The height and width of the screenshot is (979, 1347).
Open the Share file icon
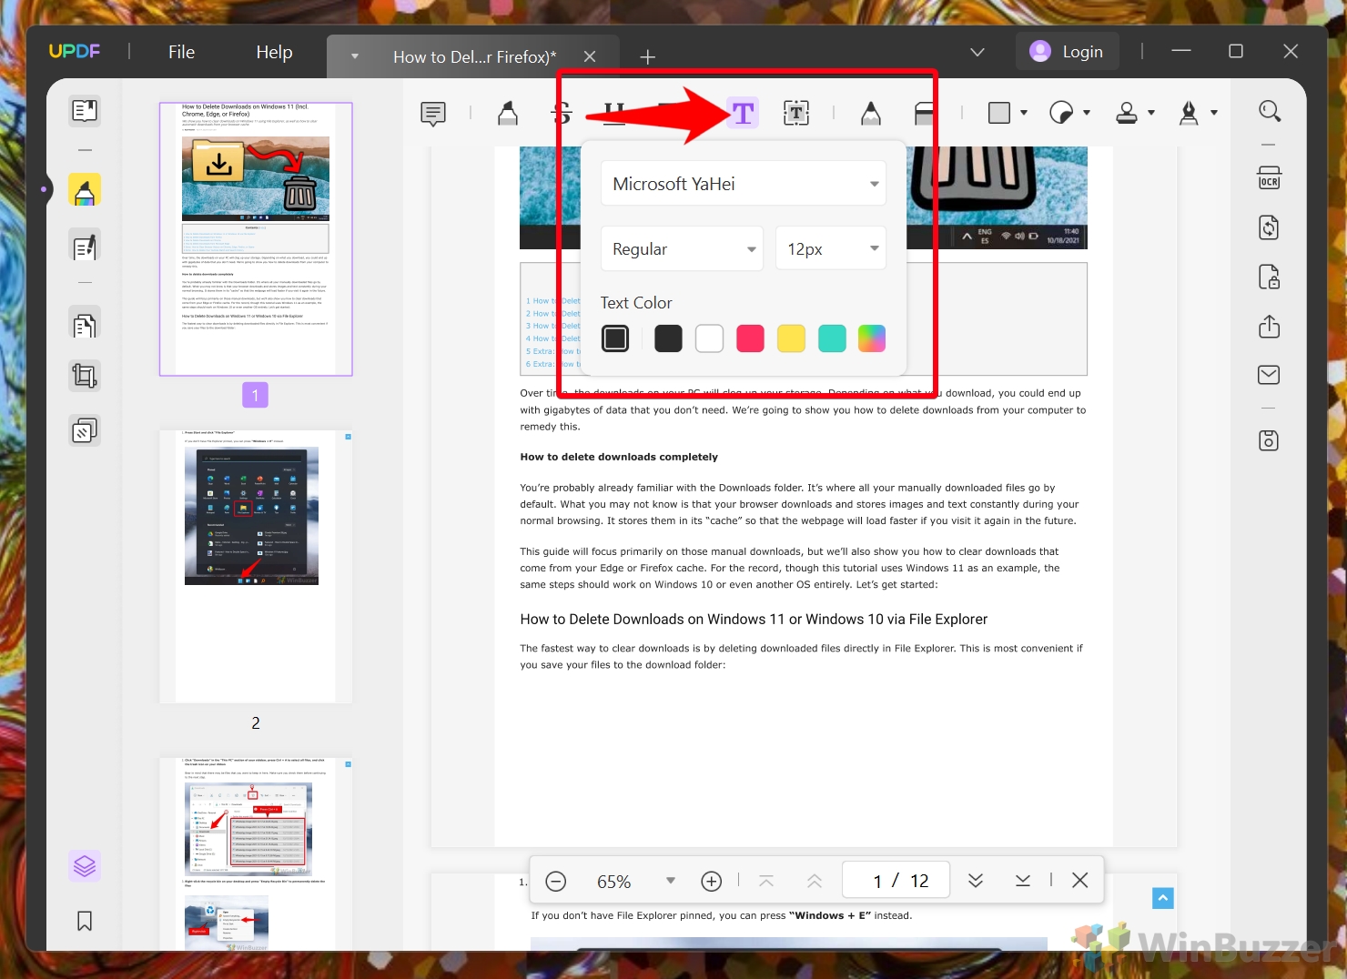1269,326
